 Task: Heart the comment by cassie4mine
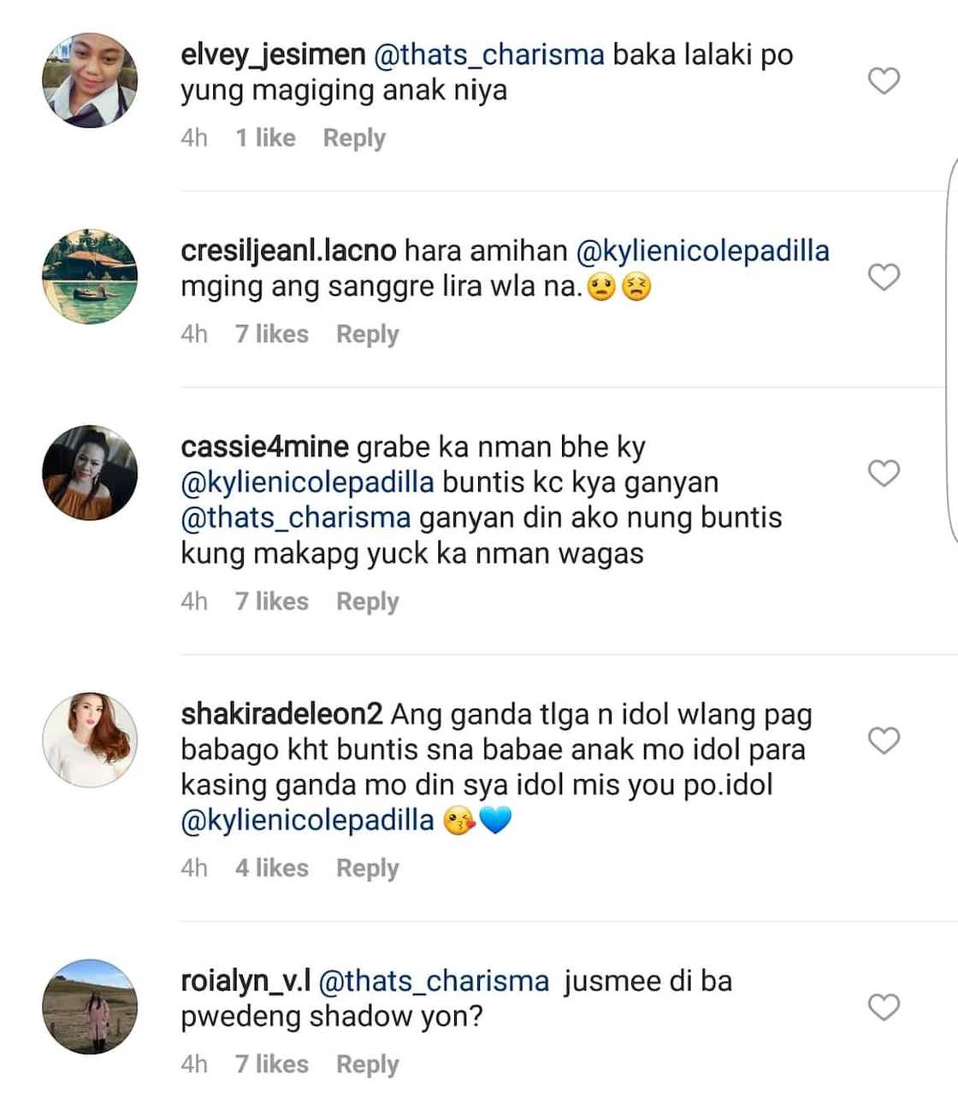point(884,473)
